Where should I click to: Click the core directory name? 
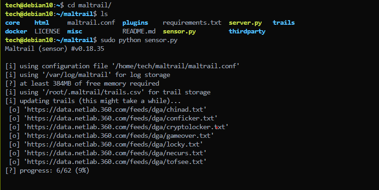pos(12,23)
